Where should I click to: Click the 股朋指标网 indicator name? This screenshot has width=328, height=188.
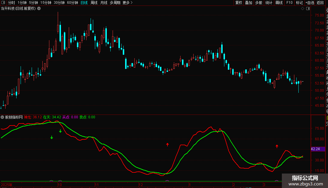(14, 117)
